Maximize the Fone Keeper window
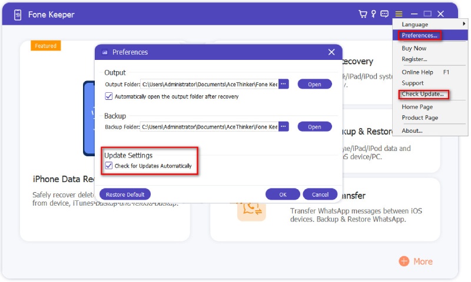 tap(427, 14)
